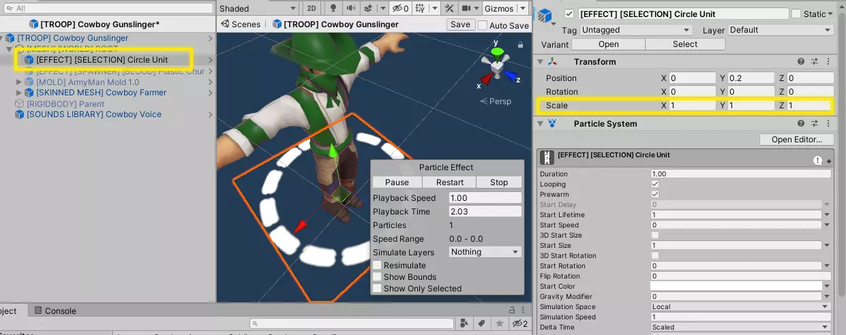This screenshot has height=335, width=846.
Task: Click the Project panel search-by-label tag icon
Action: pos(481,323)
